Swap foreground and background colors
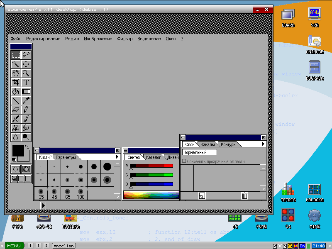 (27, 147)
